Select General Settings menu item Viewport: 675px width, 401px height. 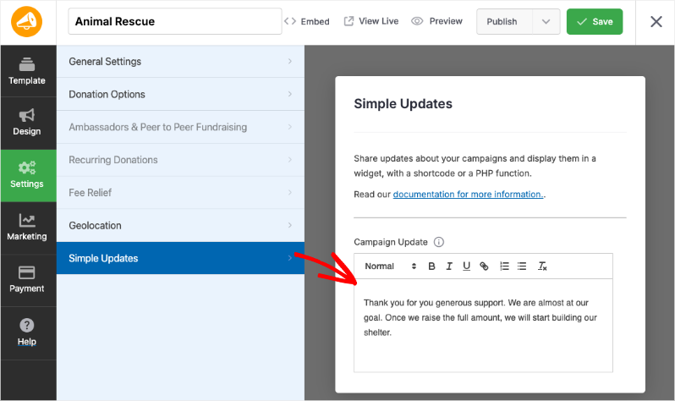pyautogui.click(x=180, y=62)
